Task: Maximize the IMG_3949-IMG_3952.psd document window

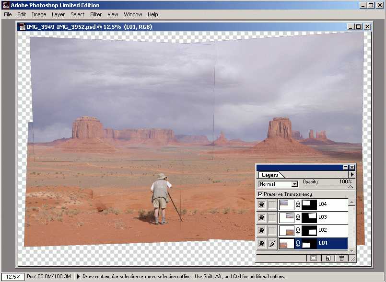Action: (x=359, y=26)
